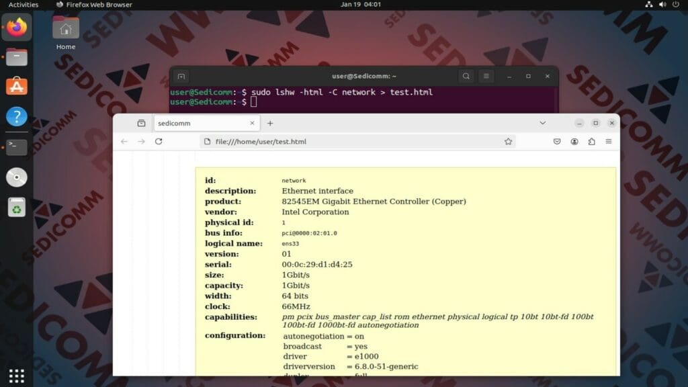The width and height of the screenshot is (688, 387).
Task: Open a new browser tab with the plus button
Action: [x=270, y=123]
